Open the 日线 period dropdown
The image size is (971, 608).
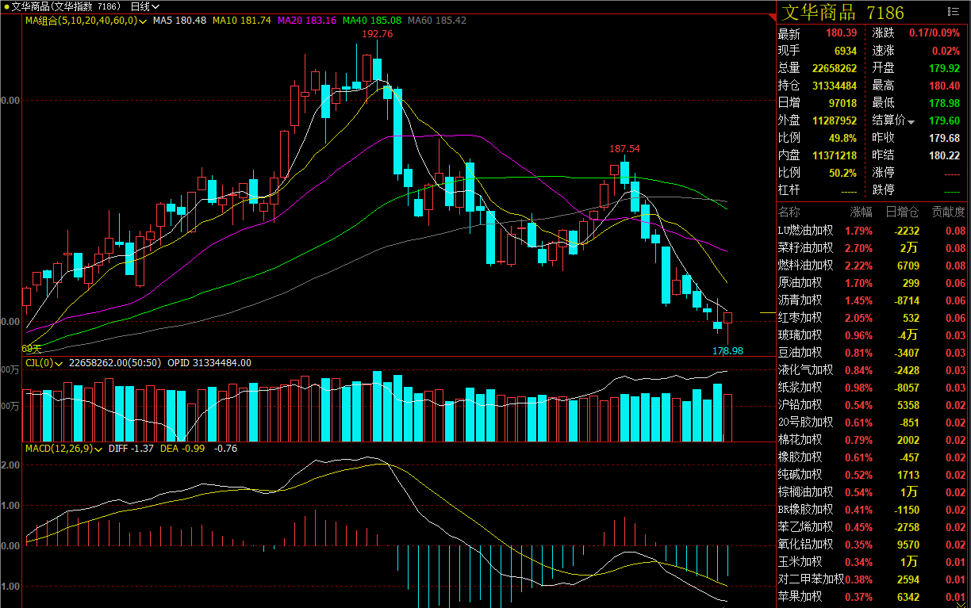coord(145,6)
